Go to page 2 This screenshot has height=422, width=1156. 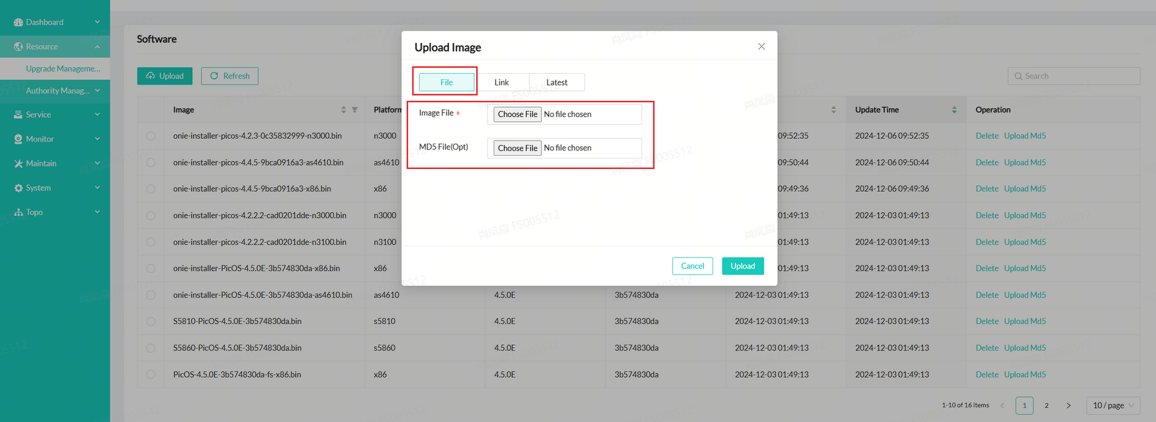(1046, 405)
